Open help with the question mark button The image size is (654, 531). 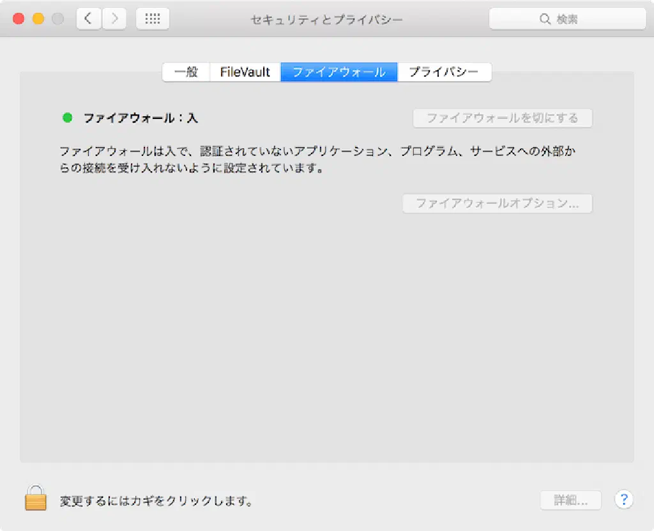click(x=623, y=500)
